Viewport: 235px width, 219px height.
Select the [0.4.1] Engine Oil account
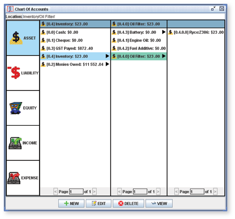pyautogui.click(x=139, y=41)
